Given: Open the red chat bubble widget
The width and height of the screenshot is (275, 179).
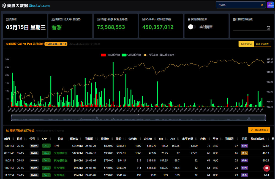Looking at the screenshot, I should (267, 168).
